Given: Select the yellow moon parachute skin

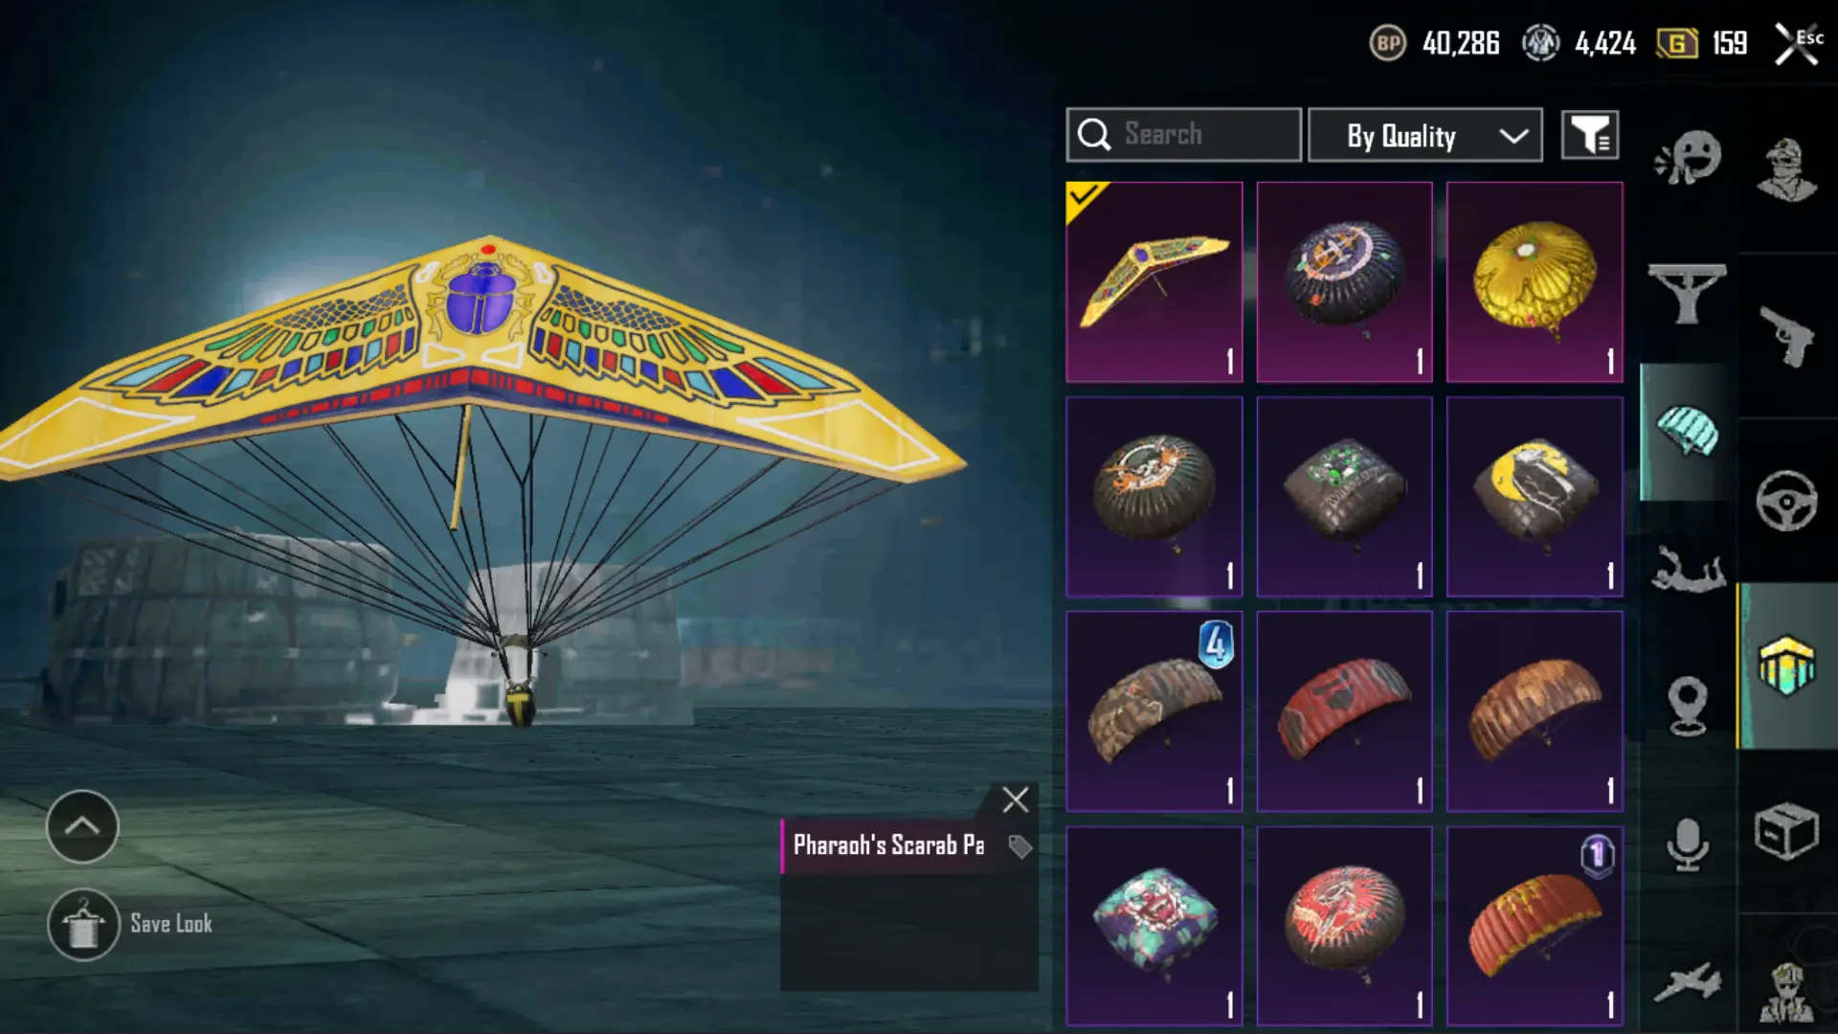Looking at the screenshot, I should (1535, 497).
